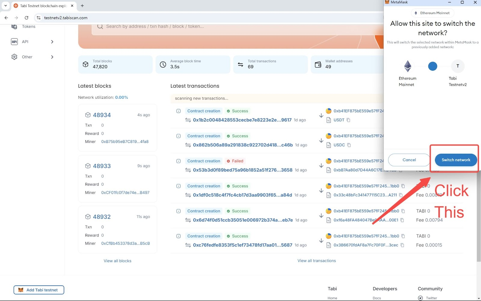The image size is (481, 301).
Task: Open block 48933
Action: click(102, 166)
